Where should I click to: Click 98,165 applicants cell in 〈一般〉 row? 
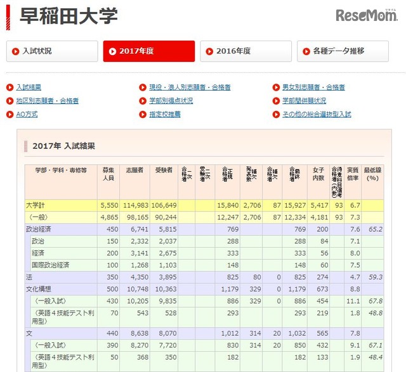point(135,217)
